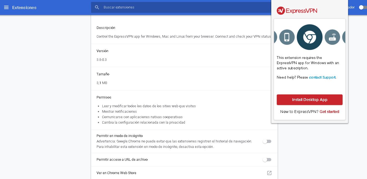Select the Chrome browser device icon
The height and width of the screenshot is (179, 367).
coord(310,37)
